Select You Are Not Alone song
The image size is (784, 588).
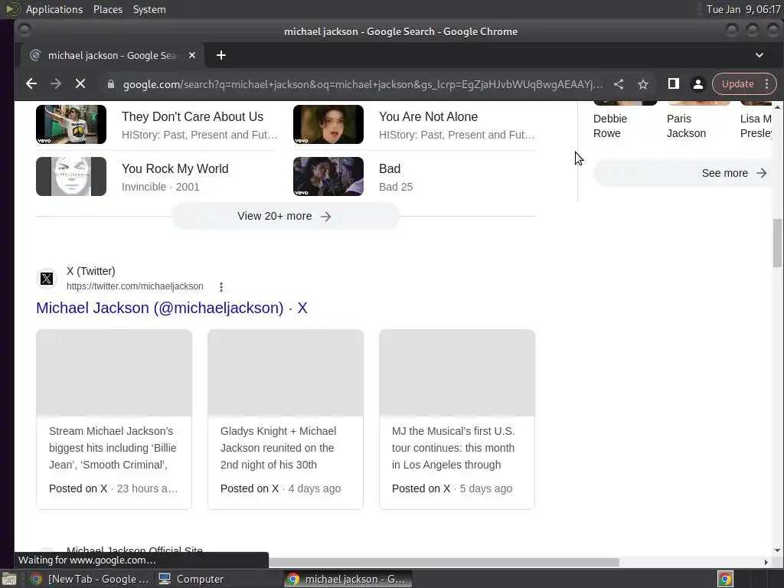point(428,116)
